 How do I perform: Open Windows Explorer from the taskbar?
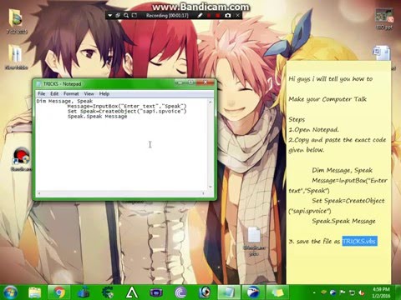tap(35, 292)
